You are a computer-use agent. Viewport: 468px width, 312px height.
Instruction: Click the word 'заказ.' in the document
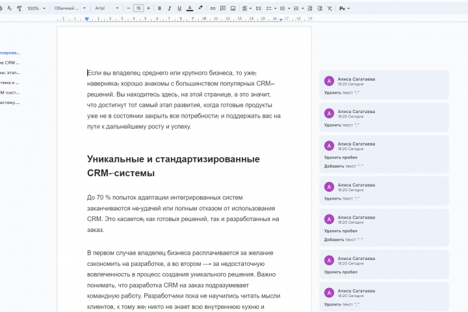pos(96,230)
